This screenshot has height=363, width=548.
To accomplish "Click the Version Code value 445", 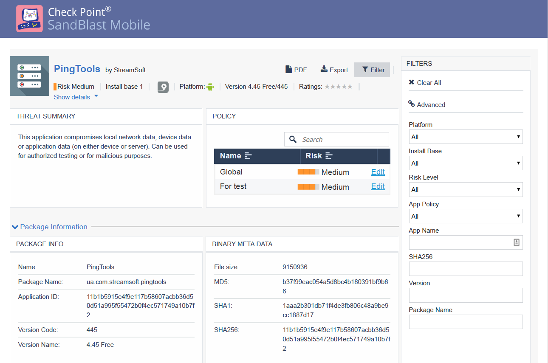I will 92,330.
